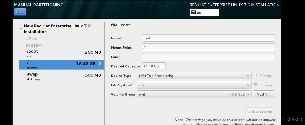Click the Modify... volume group button
The image size is (305, 125).
[x=264, y=94]
